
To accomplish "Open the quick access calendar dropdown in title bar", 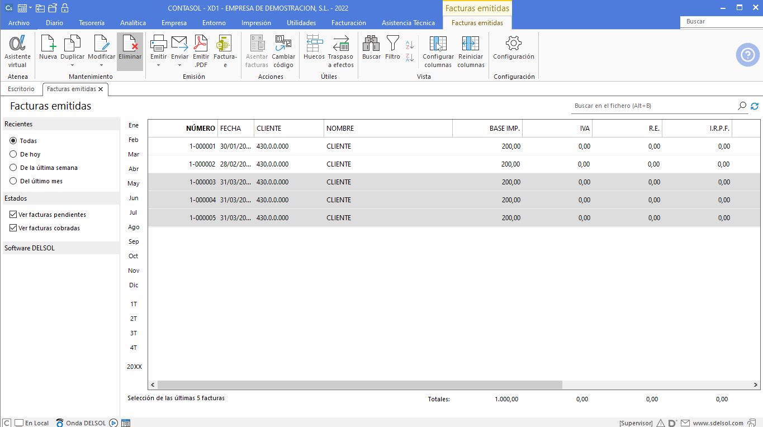I will pos(30,8).
